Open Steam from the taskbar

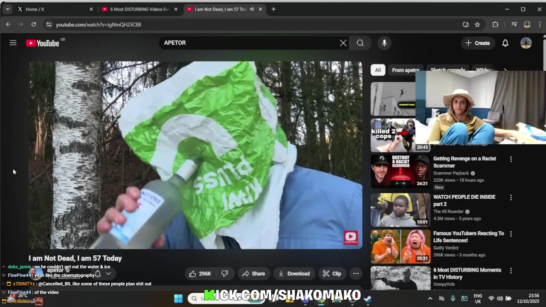[367, 298]
